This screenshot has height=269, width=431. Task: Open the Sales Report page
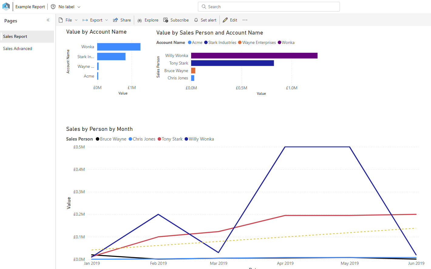pyautogui.click(x=27, y=36)
